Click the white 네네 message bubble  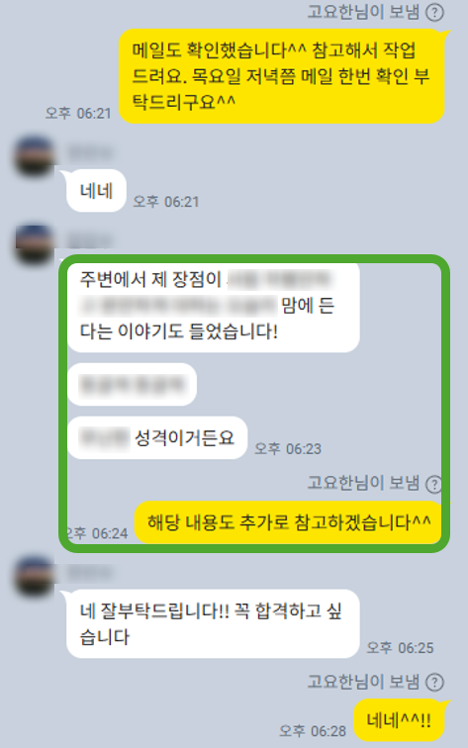[x=96, y=191]
